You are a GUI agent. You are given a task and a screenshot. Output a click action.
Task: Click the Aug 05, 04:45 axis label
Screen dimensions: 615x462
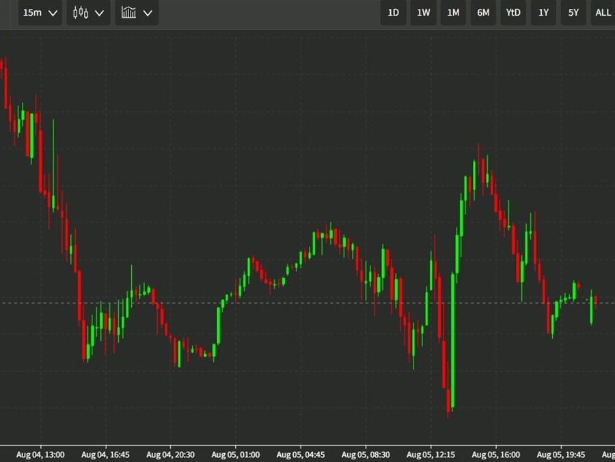coord(301,454)
